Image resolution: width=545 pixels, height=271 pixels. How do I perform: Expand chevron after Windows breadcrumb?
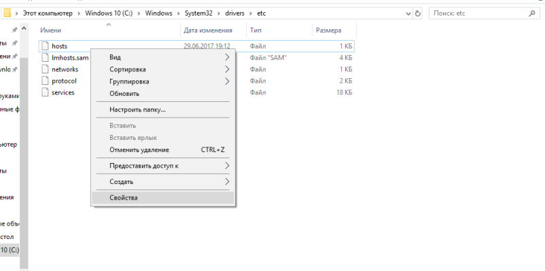(178, 14)
